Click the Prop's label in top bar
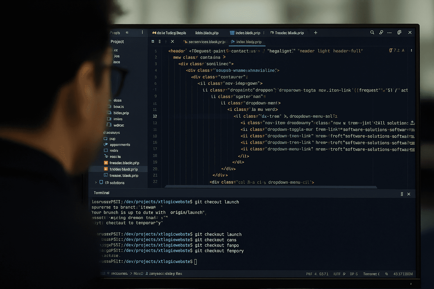Screen dimensions: 434x289 point(115,33)
